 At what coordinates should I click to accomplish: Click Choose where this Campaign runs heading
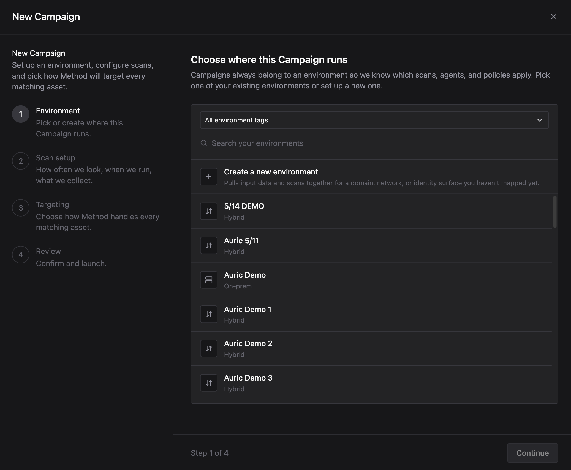269,60
